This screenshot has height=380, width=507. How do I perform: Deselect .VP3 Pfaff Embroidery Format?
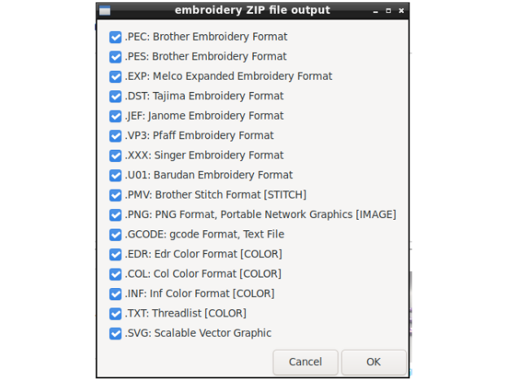(116, 135)
